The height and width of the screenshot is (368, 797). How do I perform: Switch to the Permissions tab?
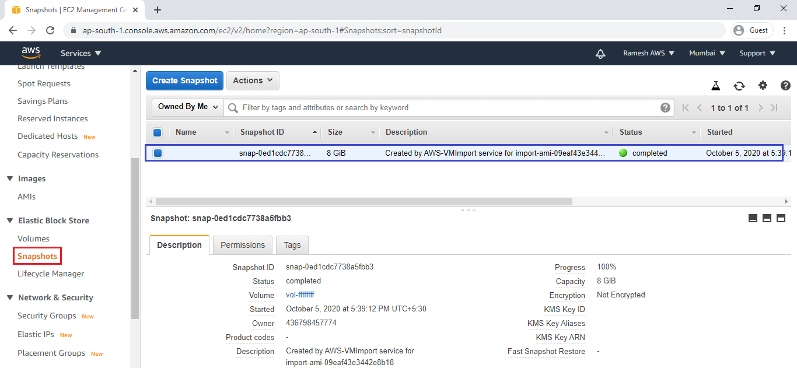click(x=243, y=245)
